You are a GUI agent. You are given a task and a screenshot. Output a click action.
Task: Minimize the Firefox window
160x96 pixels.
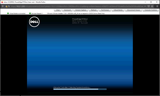tap(145, 2)
